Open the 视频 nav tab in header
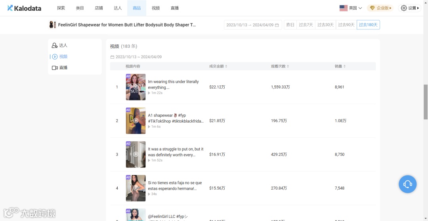The height and width of the screenshot is (221, 428). coord(156,8)
